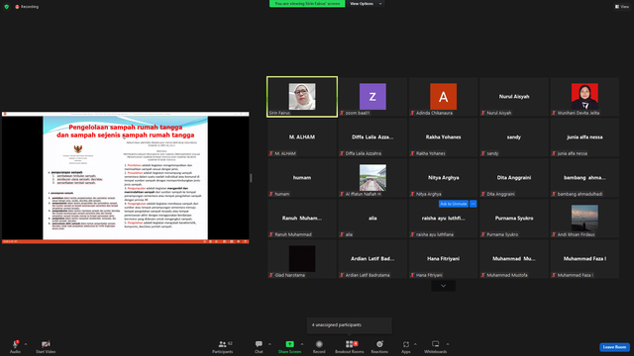Expand chat options arrow next to Chat
634x356 pixels.
pyautogui.click(x=269, y=344)
